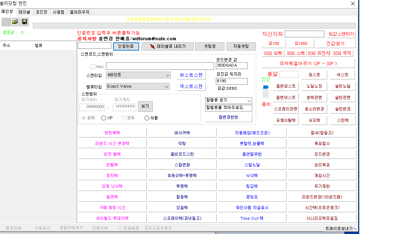
Task: Click the open folder icon
Action: (15, 22)
